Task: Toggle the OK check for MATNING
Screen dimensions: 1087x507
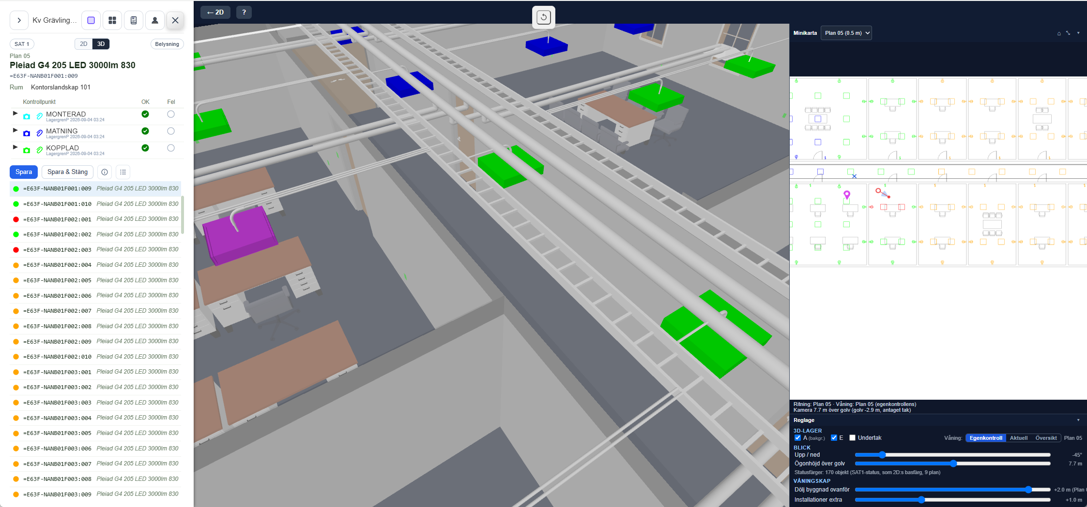Action: tap(145, 131)
